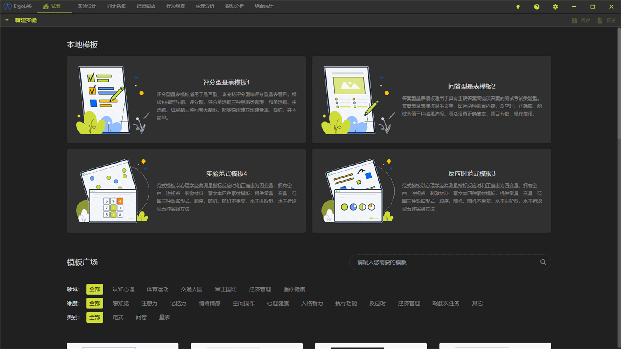Select 医疗健康 in the 领域 filter

[294, 289]
